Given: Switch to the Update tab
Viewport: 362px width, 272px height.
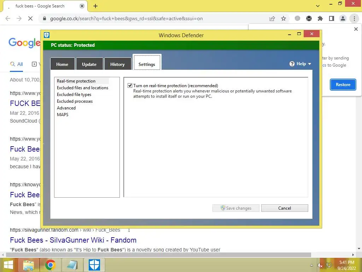Looking at the screenshot, I should 89,64.
